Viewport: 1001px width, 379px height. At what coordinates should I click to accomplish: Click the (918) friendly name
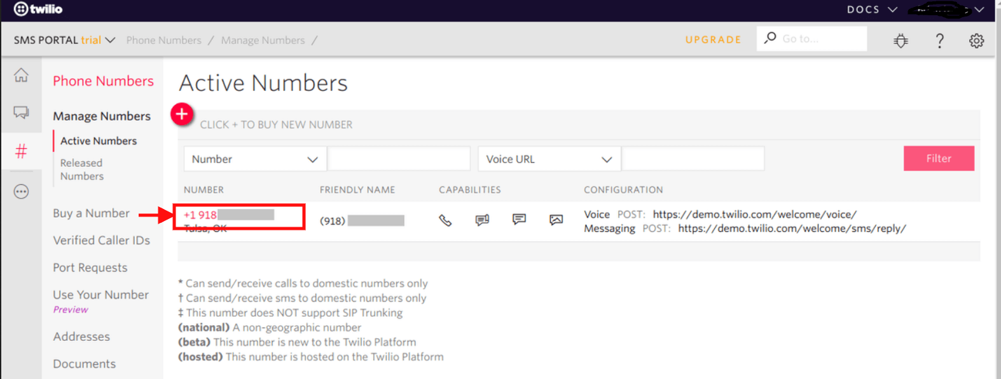point(362,220)
